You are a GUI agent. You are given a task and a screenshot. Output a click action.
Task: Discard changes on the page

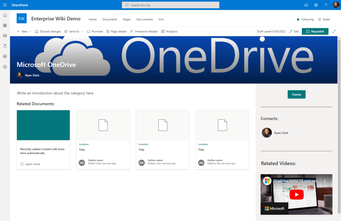coord(48,32)
